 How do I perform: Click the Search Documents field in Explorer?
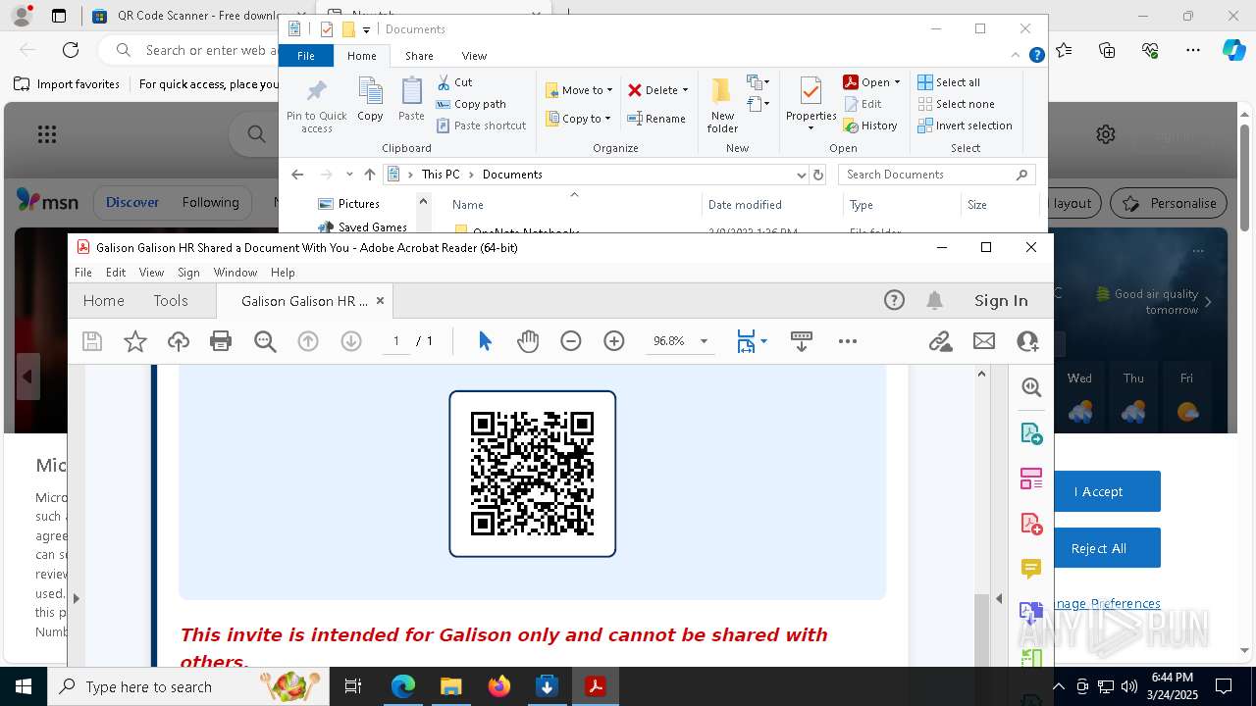click(x=937, y=175)
